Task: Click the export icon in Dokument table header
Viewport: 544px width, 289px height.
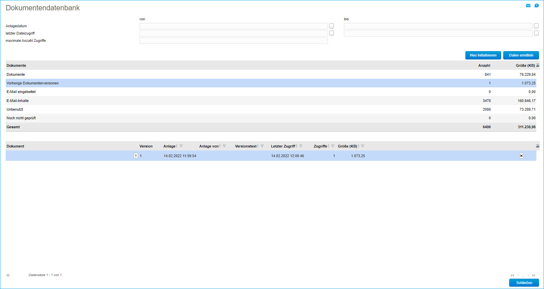Action: (x=538, y=146)
